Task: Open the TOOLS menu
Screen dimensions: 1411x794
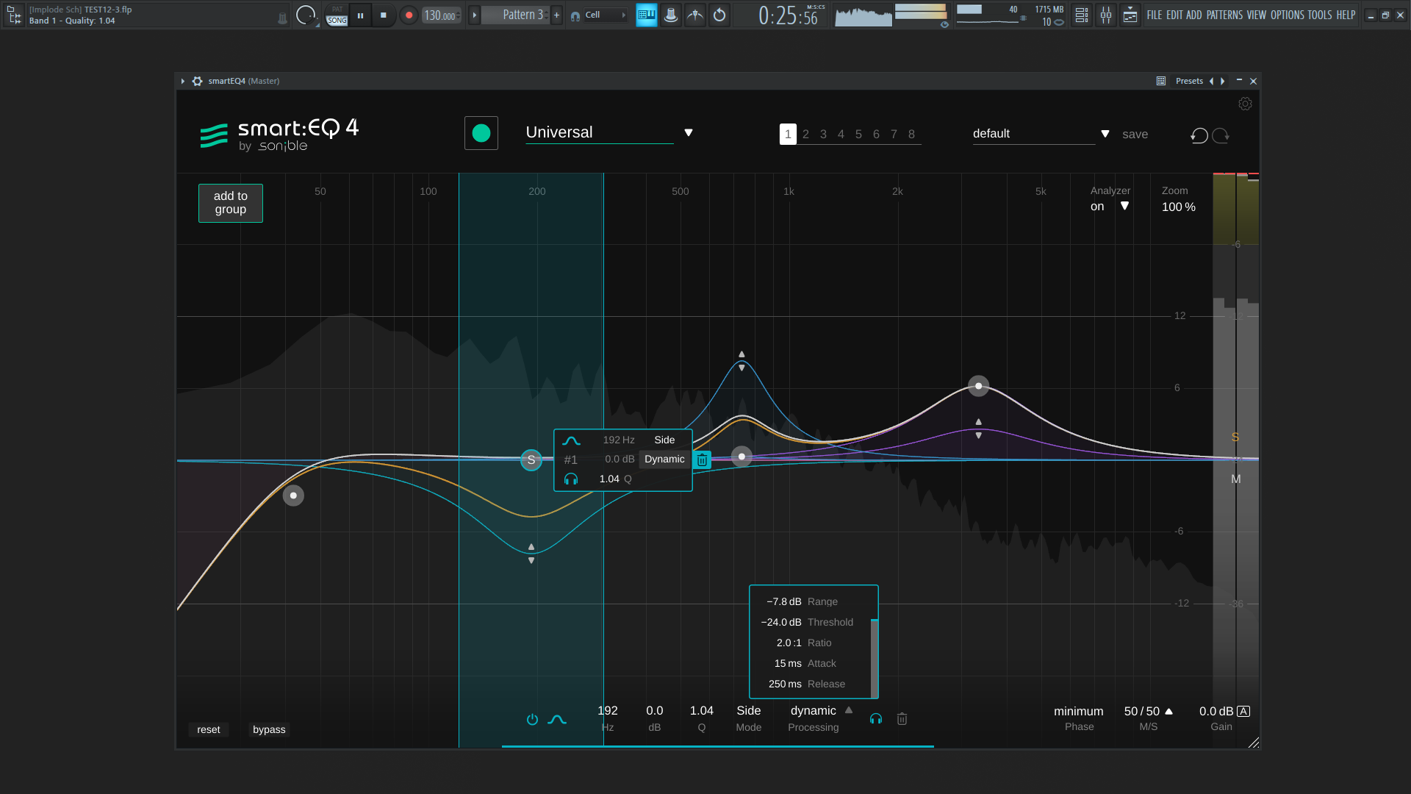Action: point(1320,15)
